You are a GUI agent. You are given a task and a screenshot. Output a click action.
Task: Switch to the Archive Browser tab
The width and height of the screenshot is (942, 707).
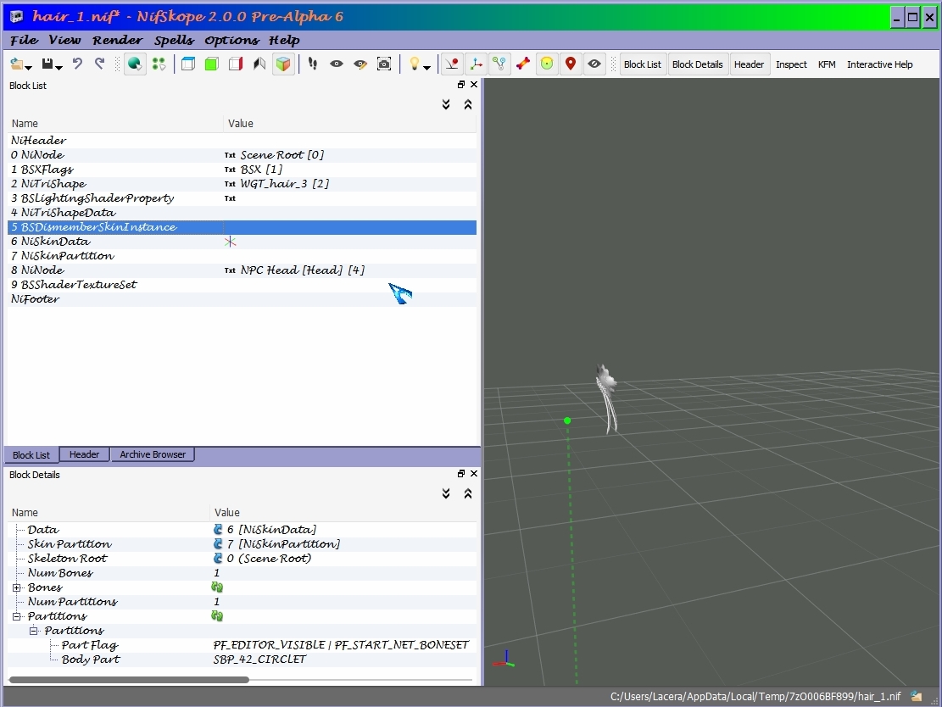[153, 454]
